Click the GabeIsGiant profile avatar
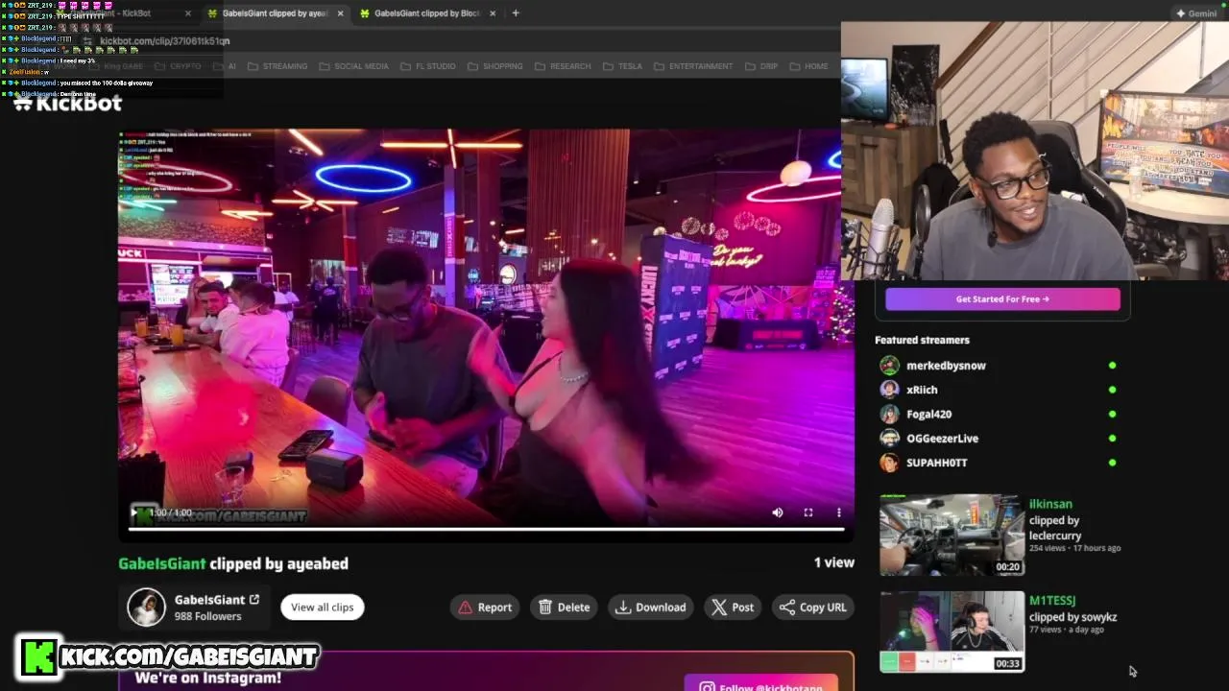Screen dimensions: 1229x691 point(147,608)
